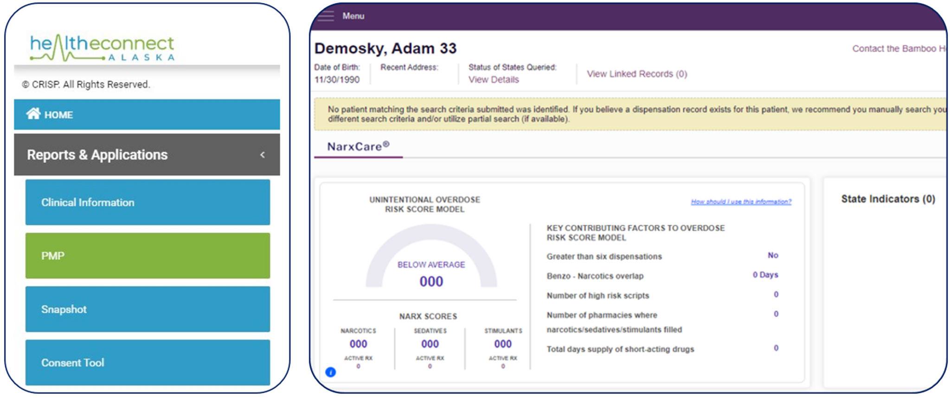Viewport: 950px width, 398px height.
Task: Click the Sedatives score 000
Action: 430,344
